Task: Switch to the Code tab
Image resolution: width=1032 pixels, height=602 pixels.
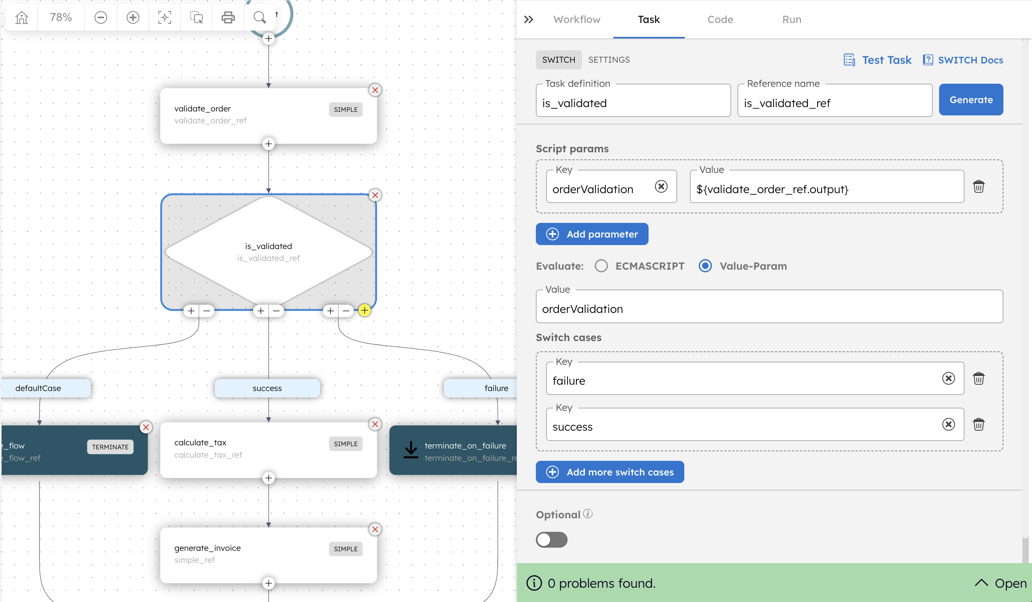Action: click(x=720, y=19)
